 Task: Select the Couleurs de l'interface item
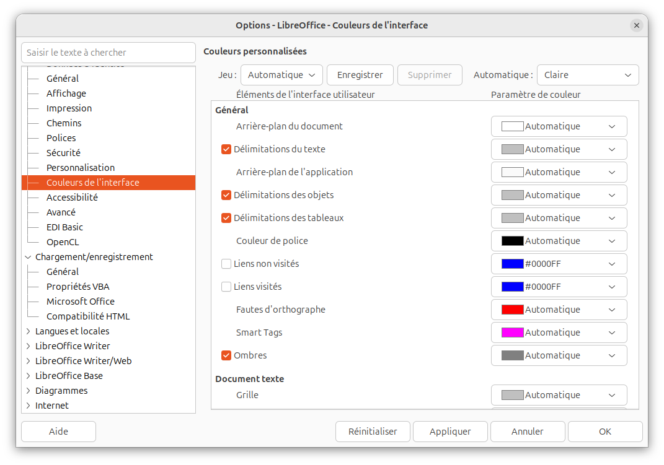click(108, 183)
